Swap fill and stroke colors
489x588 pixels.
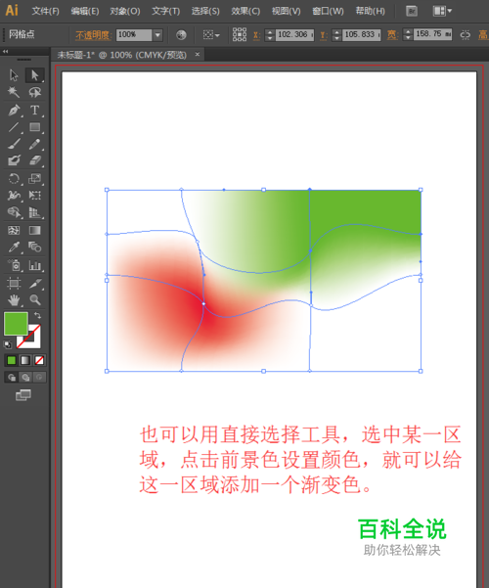37,316
